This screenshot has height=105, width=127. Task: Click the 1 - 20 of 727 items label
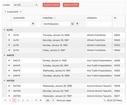click(x=113, y=100)
